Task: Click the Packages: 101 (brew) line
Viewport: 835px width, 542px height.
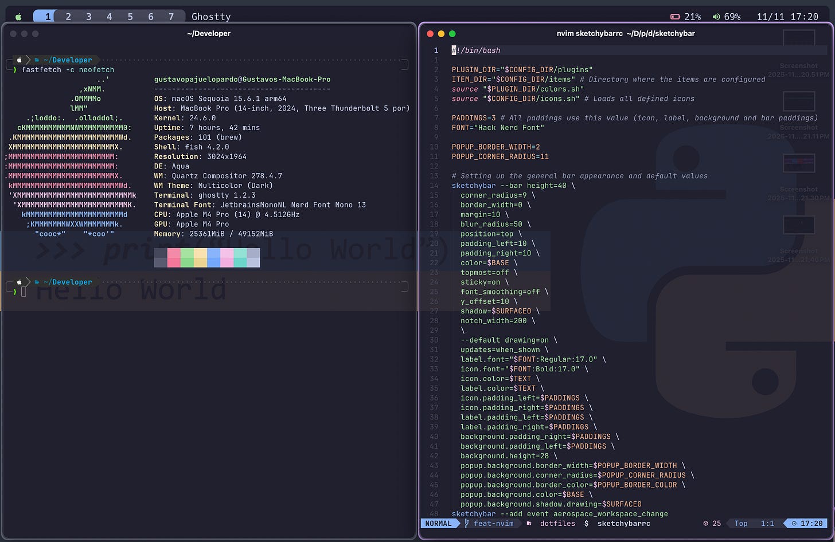Action: coord(198,137)
